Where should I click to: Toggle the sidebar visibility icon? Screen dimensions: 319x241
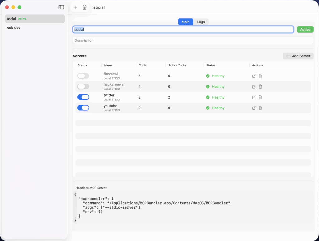pos(61,7)
